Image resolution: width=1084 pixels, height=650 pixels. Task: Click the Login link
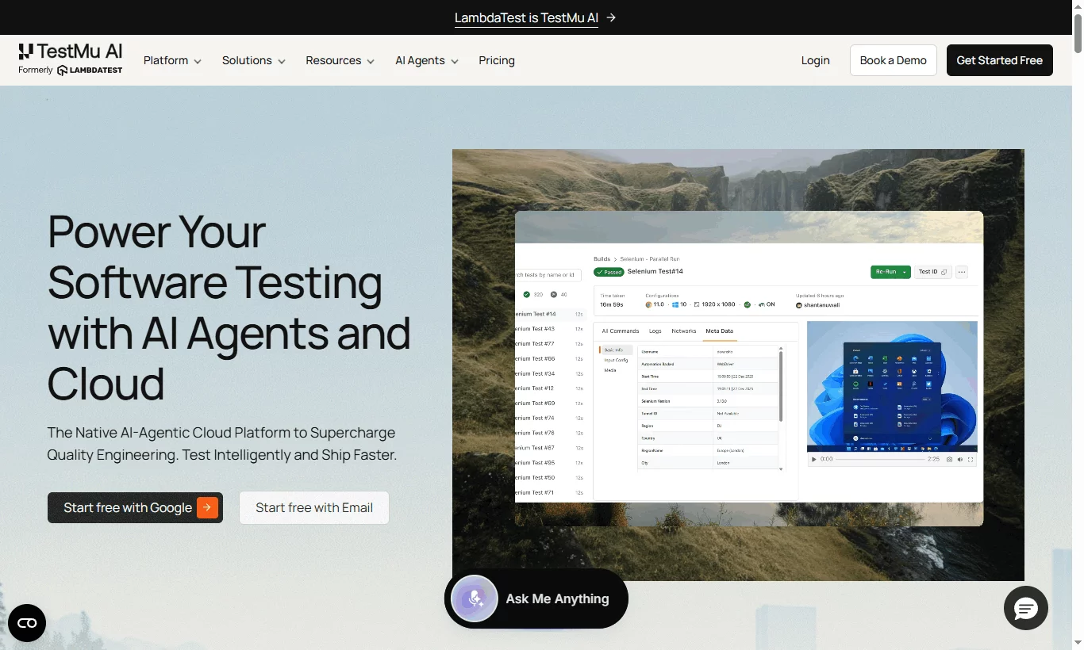pyautogui.click(x=815, y=60)
